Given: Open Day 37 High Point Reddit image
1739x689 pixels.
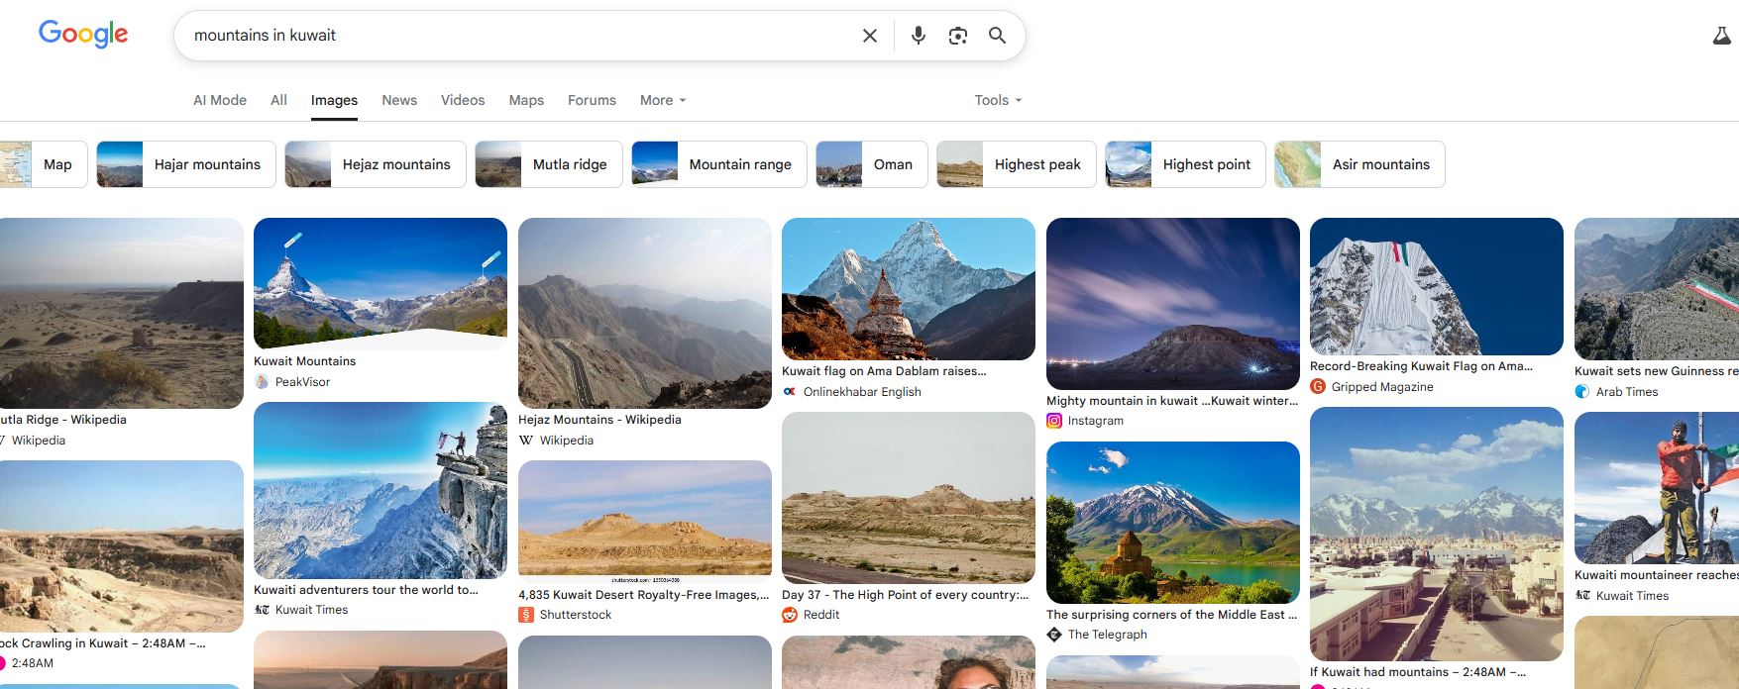Looking at the screenshot, I should coord(909,498).
